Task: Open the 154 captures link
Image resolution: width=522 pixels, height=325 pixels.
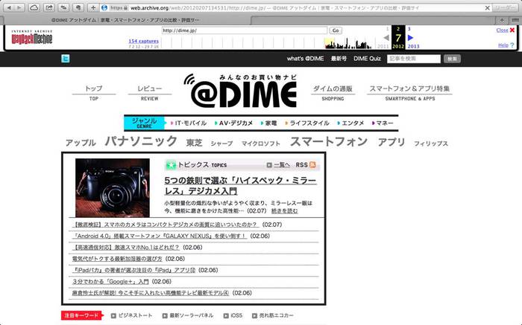Action: (x=143, y=41)
